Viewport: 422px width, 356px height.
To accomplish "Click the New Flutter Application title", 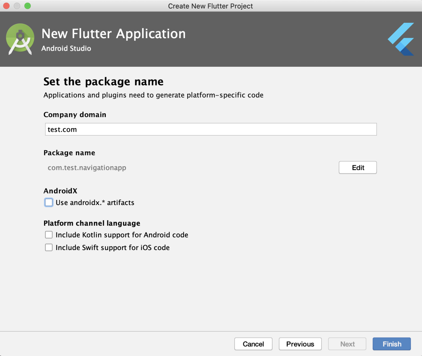I will [x=113, y=34].
